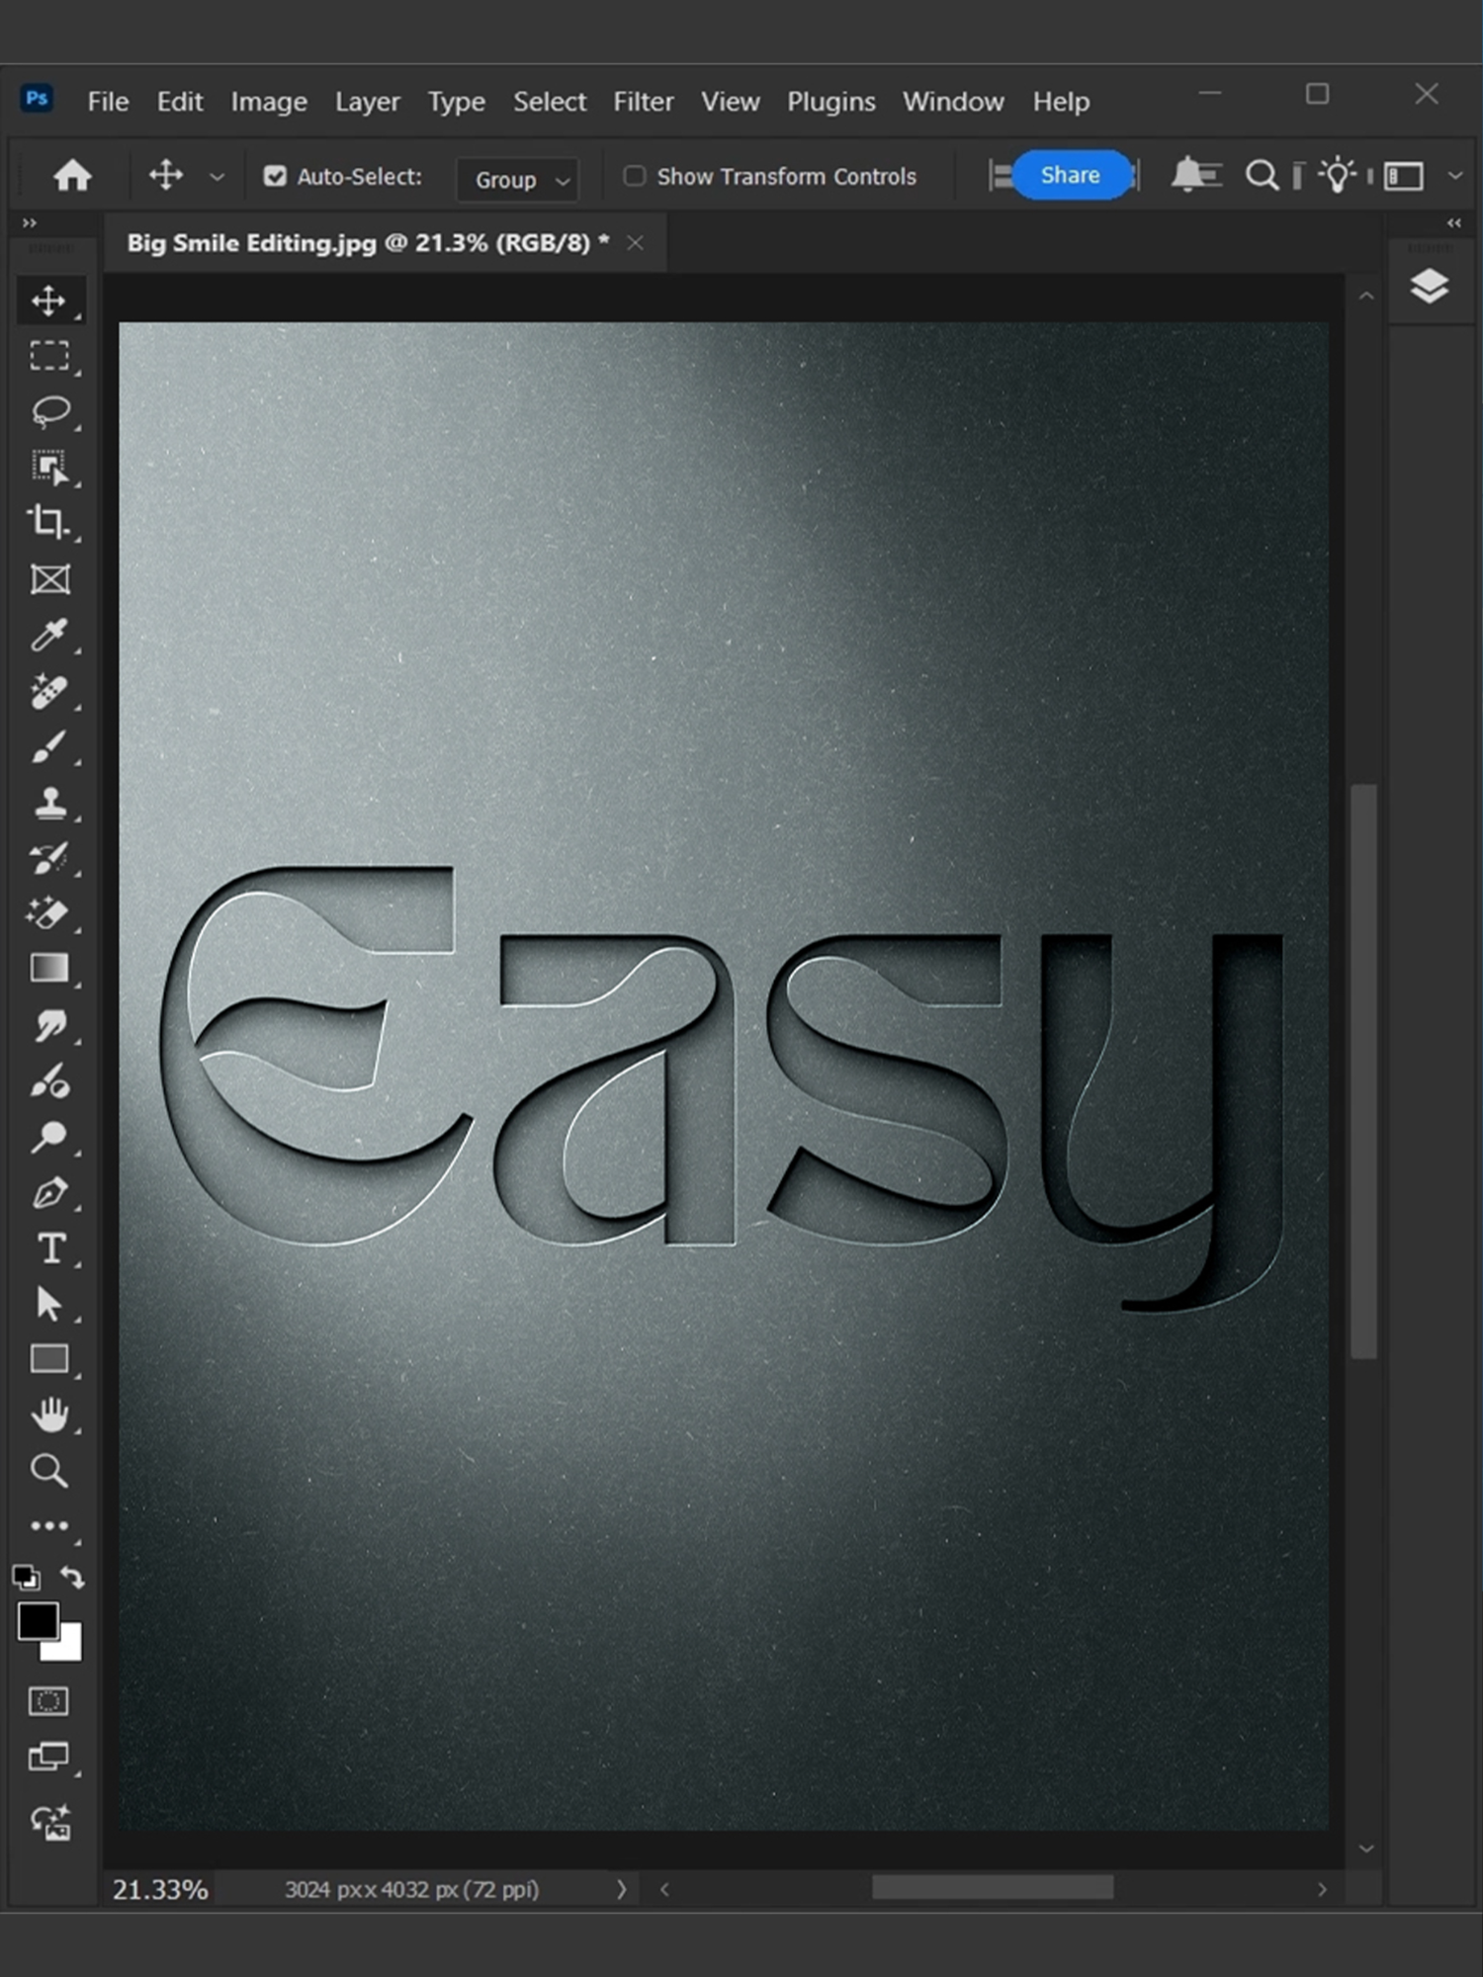The height and width of the screenshot is (1977, 1483).
Task: Collapse the right panel dock
Action: click(x=1454, y=223)
